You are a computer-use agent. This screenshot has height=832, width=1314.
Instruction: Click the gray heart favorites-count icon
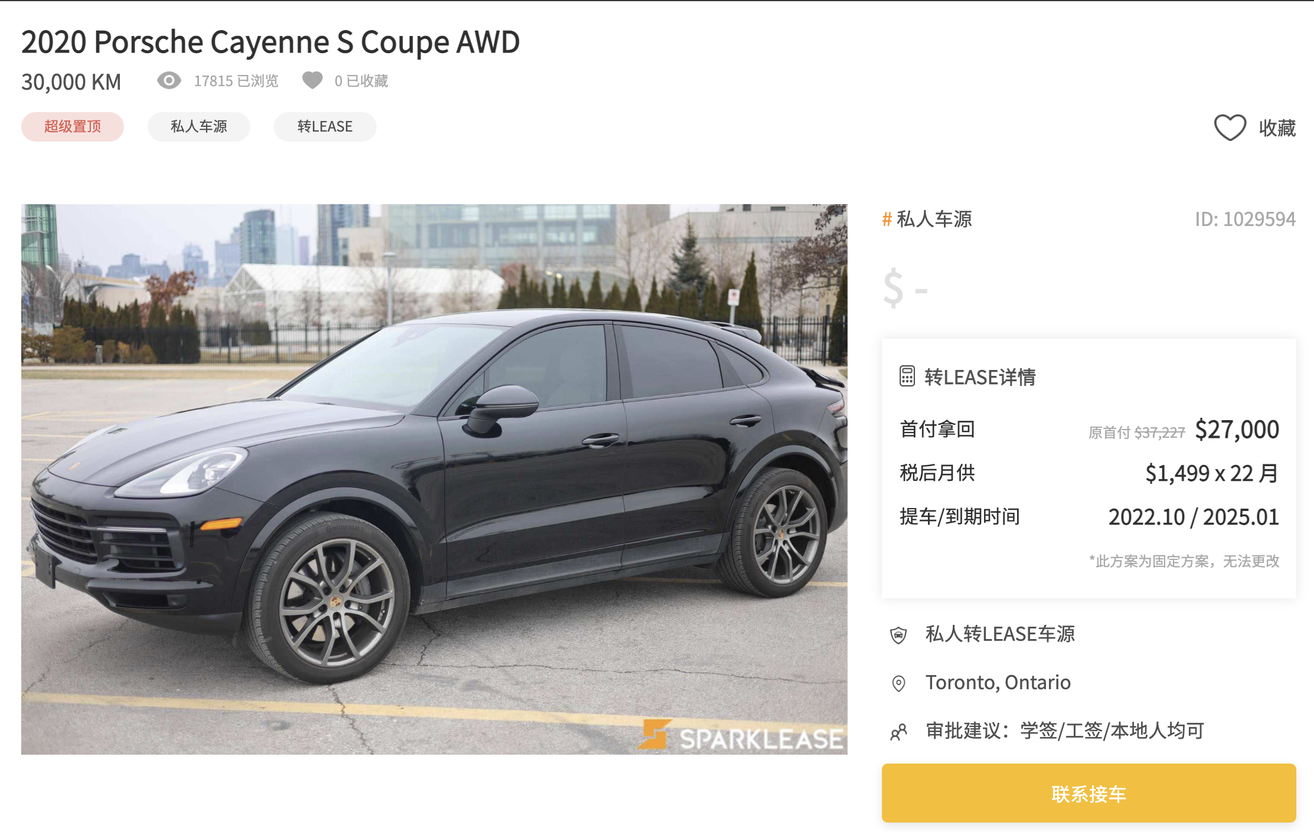pos(312,80)
